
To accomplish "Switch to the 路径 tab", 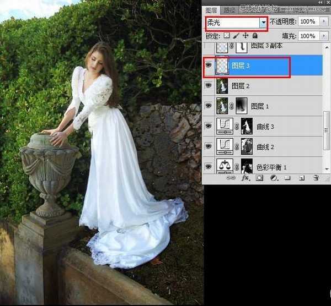I will coord(227,10).
